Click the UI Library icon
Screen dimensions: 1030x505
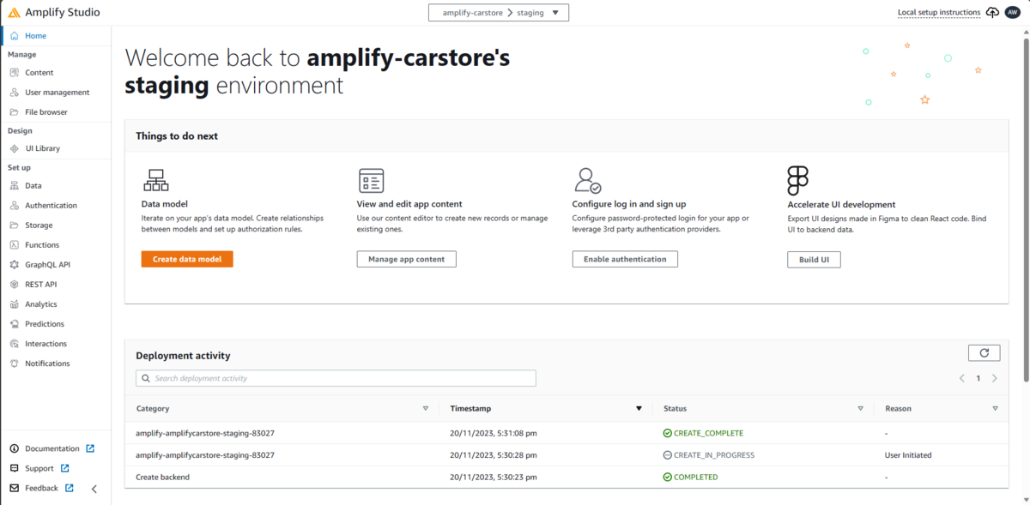coord(15,148)
